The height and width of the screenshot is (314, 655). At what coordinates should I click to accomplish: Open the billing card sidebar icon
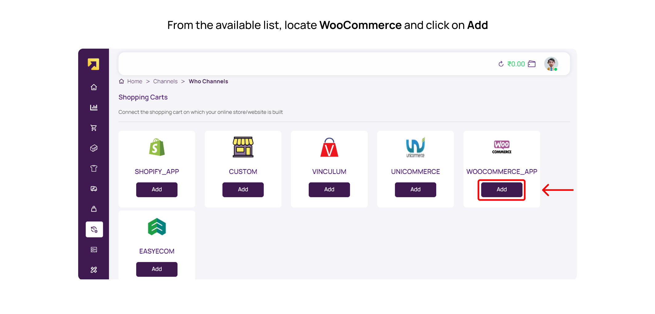coord(94,250)
